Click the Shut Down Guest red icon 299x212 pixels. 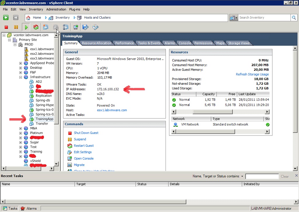pos(70,133)
